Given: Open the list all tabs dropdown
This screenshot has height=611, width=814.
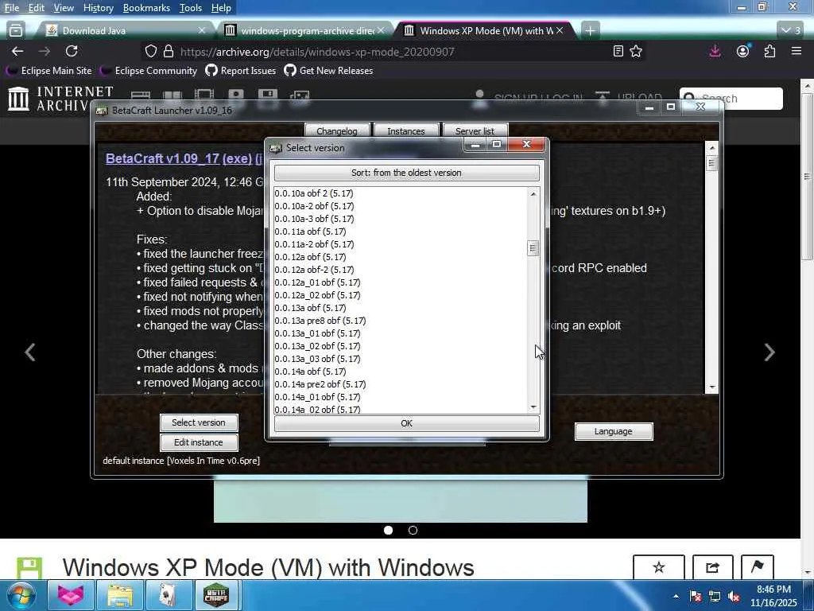Looking at the screenshot, I should click(x=791, y=31).
